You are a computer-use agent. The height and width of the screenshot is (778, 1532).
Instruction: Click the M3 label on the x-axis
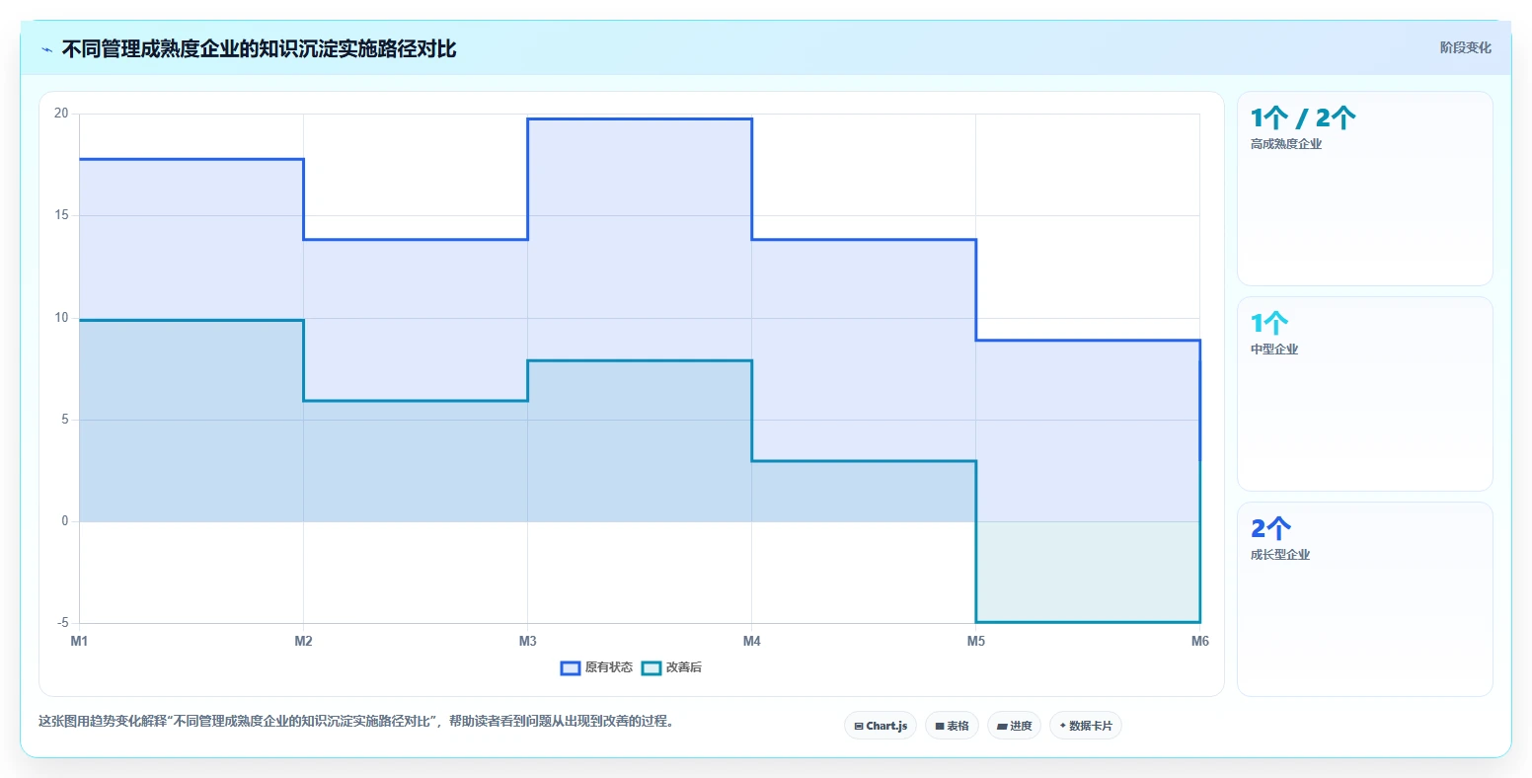point(528,642)
